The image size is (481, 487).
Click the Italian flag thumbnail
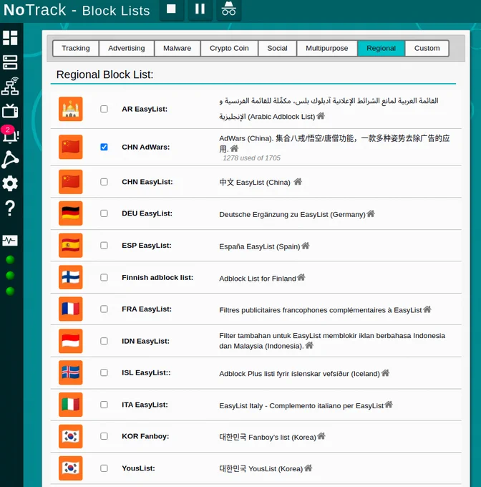pos(71,405)
